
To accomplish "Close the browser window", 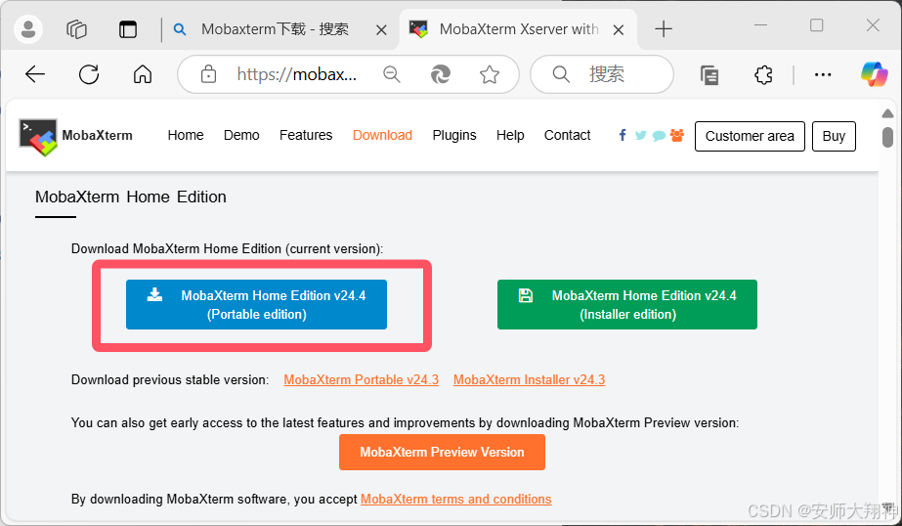I will pyautogui.click(x=873, y=25).
